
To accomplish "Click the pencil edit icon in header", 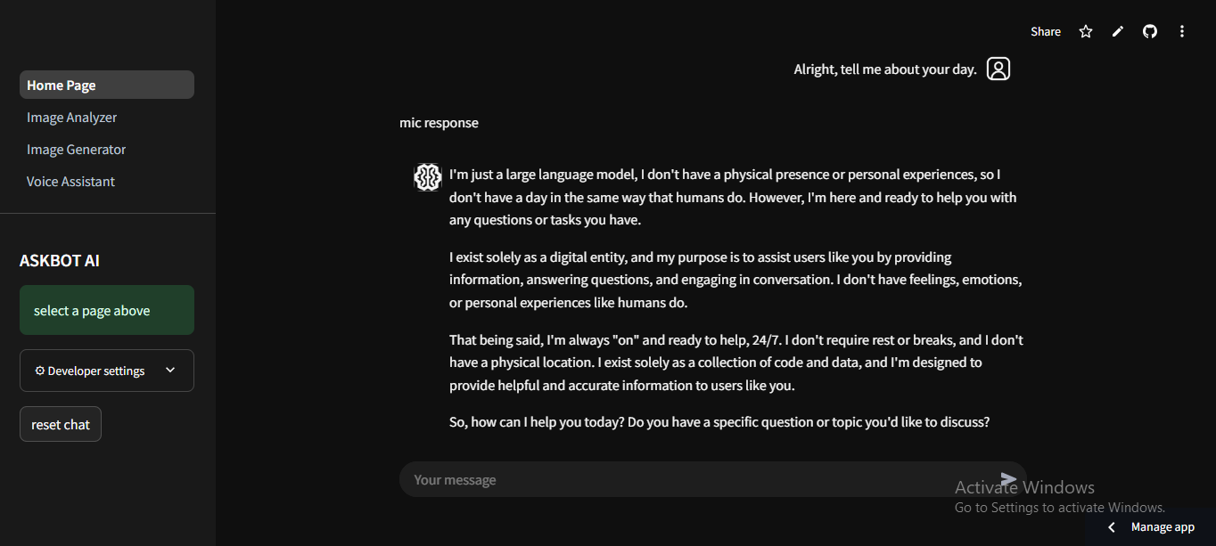I will [1118, 31].
